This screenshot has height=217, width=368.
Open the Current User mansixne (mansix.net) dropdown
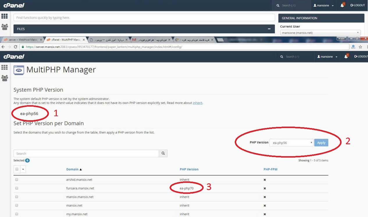(320, 33)
